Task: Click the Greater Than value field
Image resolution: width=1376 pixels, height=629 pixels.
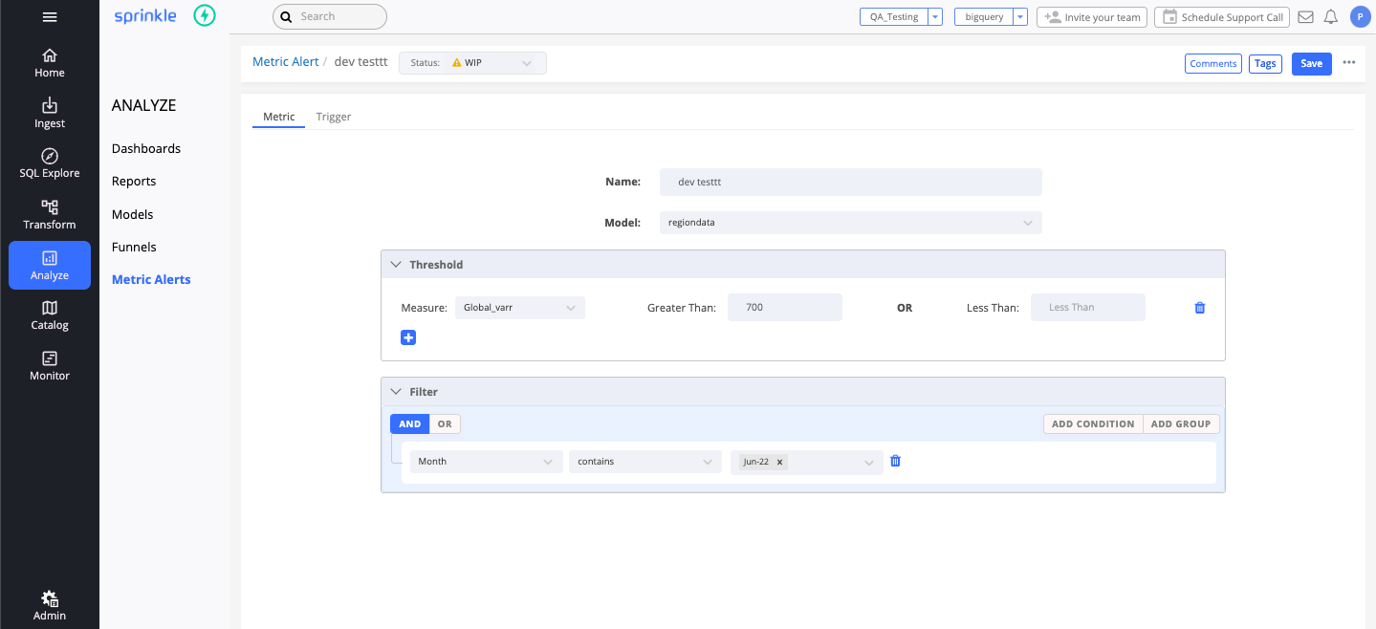Action: pyautogui.click(x=785, y=308)
